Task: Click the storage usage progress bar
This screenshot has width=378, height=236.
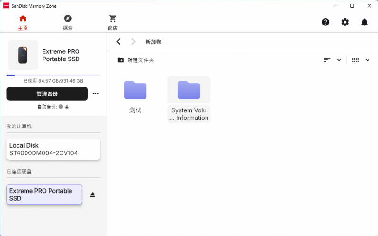Action: pyautogui.click(x=53, y=75)
